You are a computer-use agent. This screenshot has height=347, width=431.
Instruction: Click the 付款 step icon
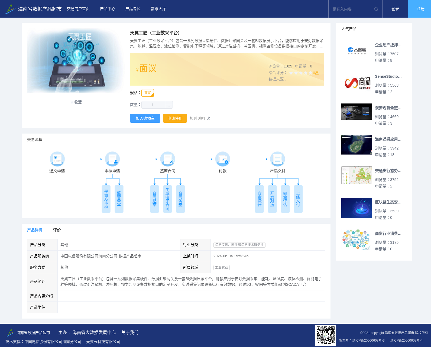[x=223, y=159]
